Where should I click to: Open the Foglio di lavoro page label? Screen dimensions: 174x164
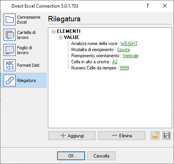[25, 50]
